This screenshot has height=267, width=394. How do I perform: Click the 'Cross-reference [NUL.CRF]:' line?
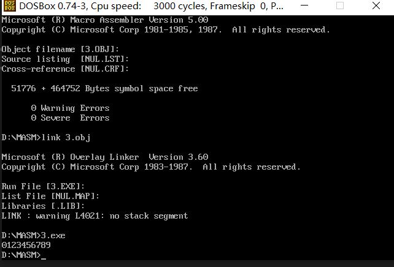(x=65, y=69)
